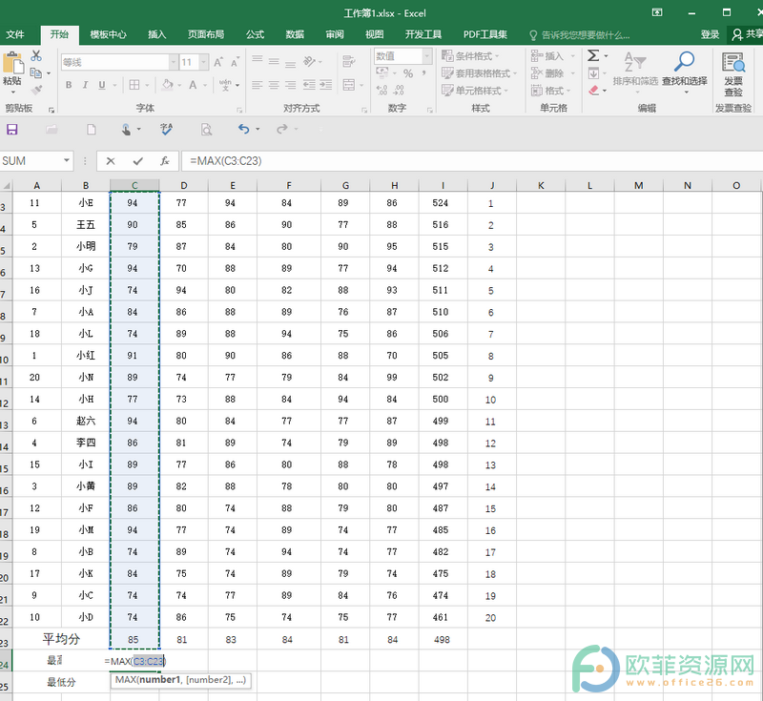The height and width of the screenshot is (701, 763).
Task: Toggle Align Right in alignment group
Action: point(291,85)
